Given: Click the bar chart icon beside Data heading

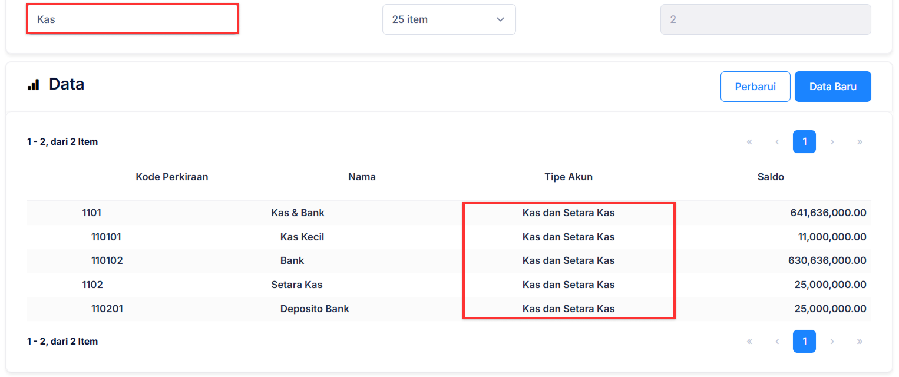Looking at the screenshot, I should point(34,84).
